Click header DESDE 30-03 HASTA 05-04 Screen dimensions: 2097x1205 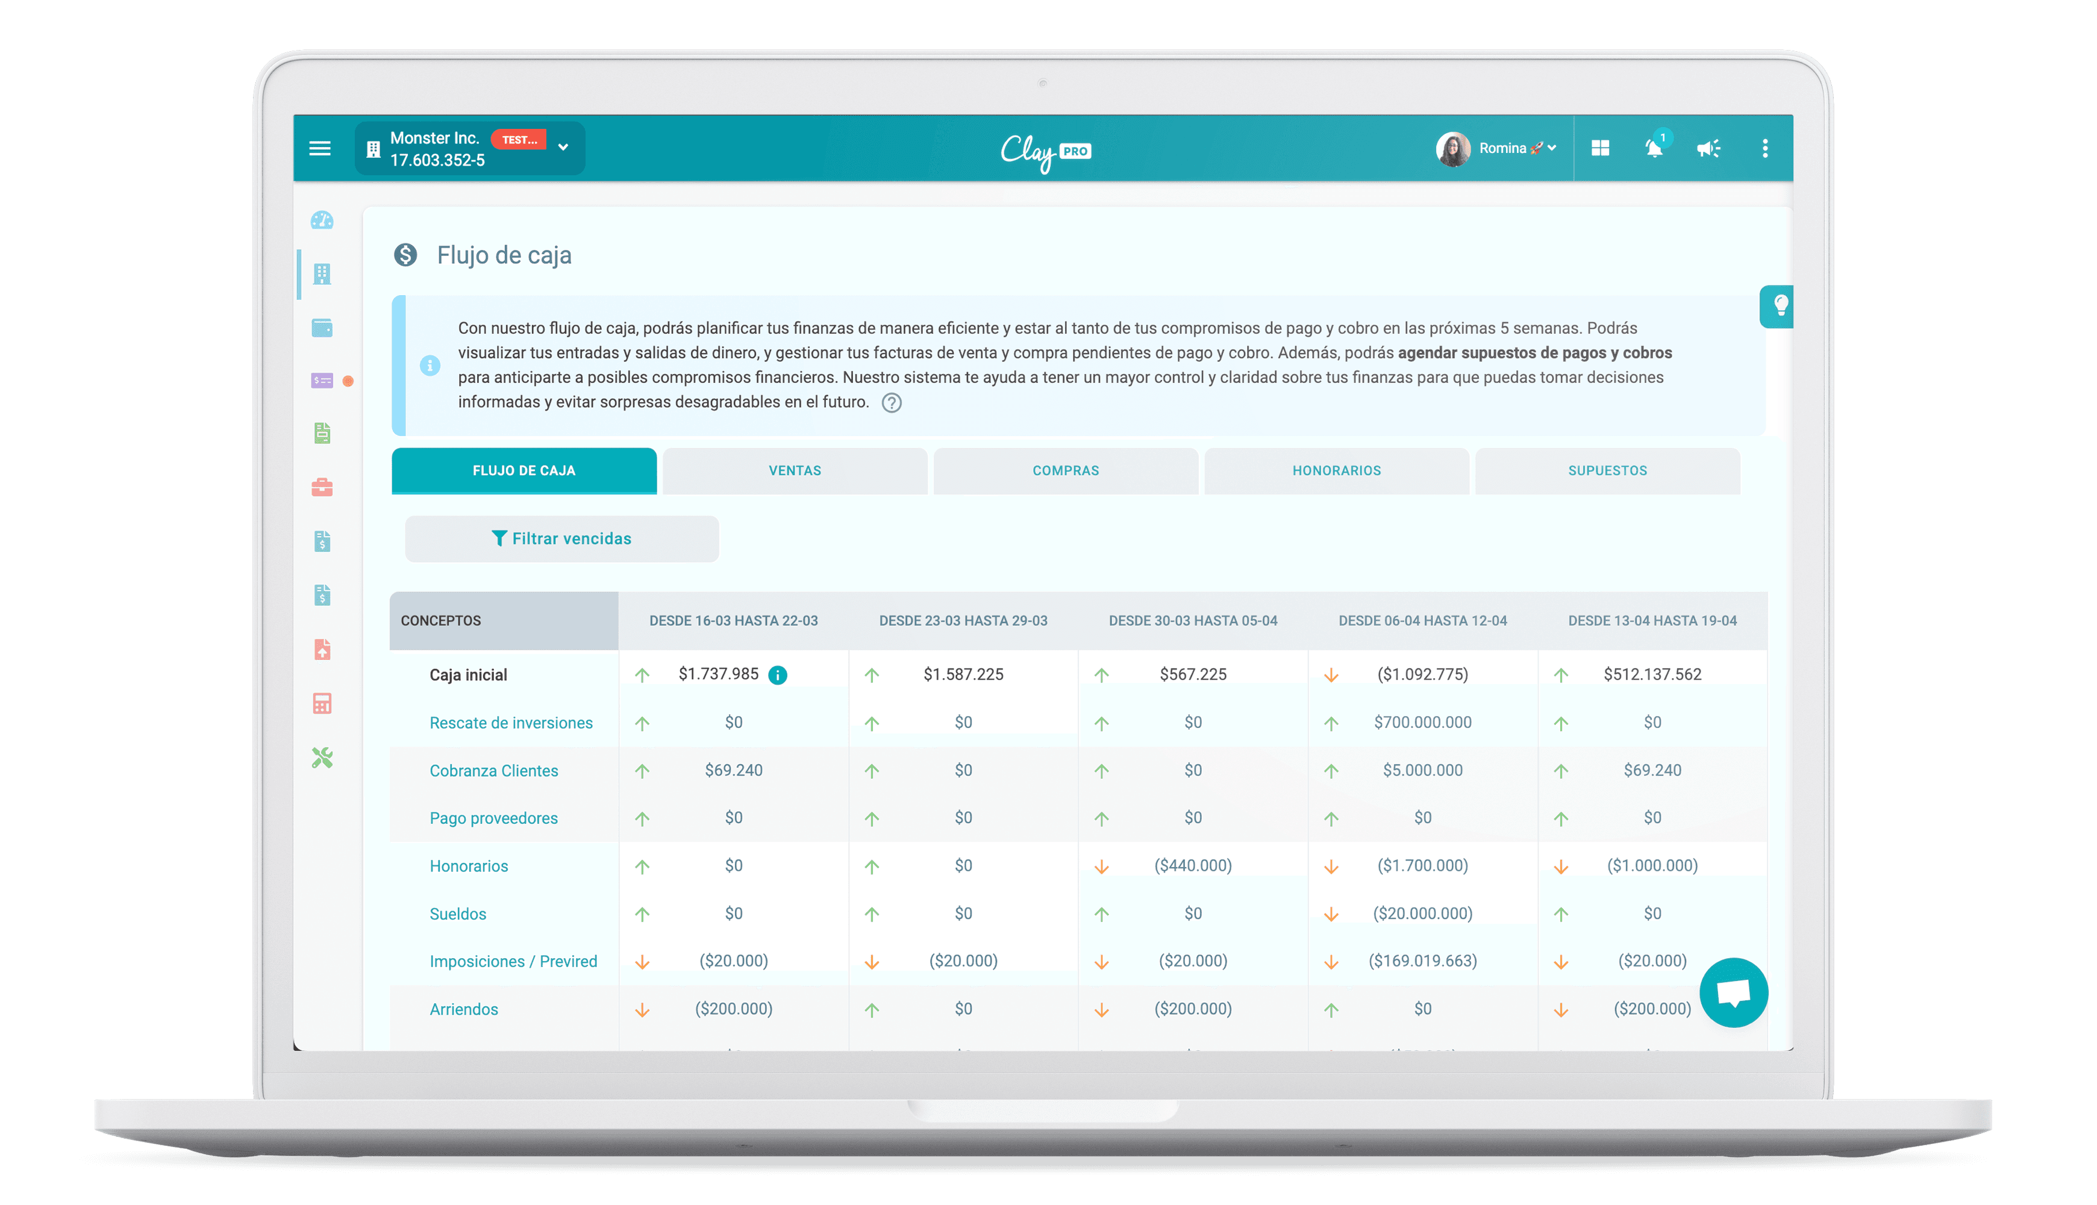(1192, 621)
